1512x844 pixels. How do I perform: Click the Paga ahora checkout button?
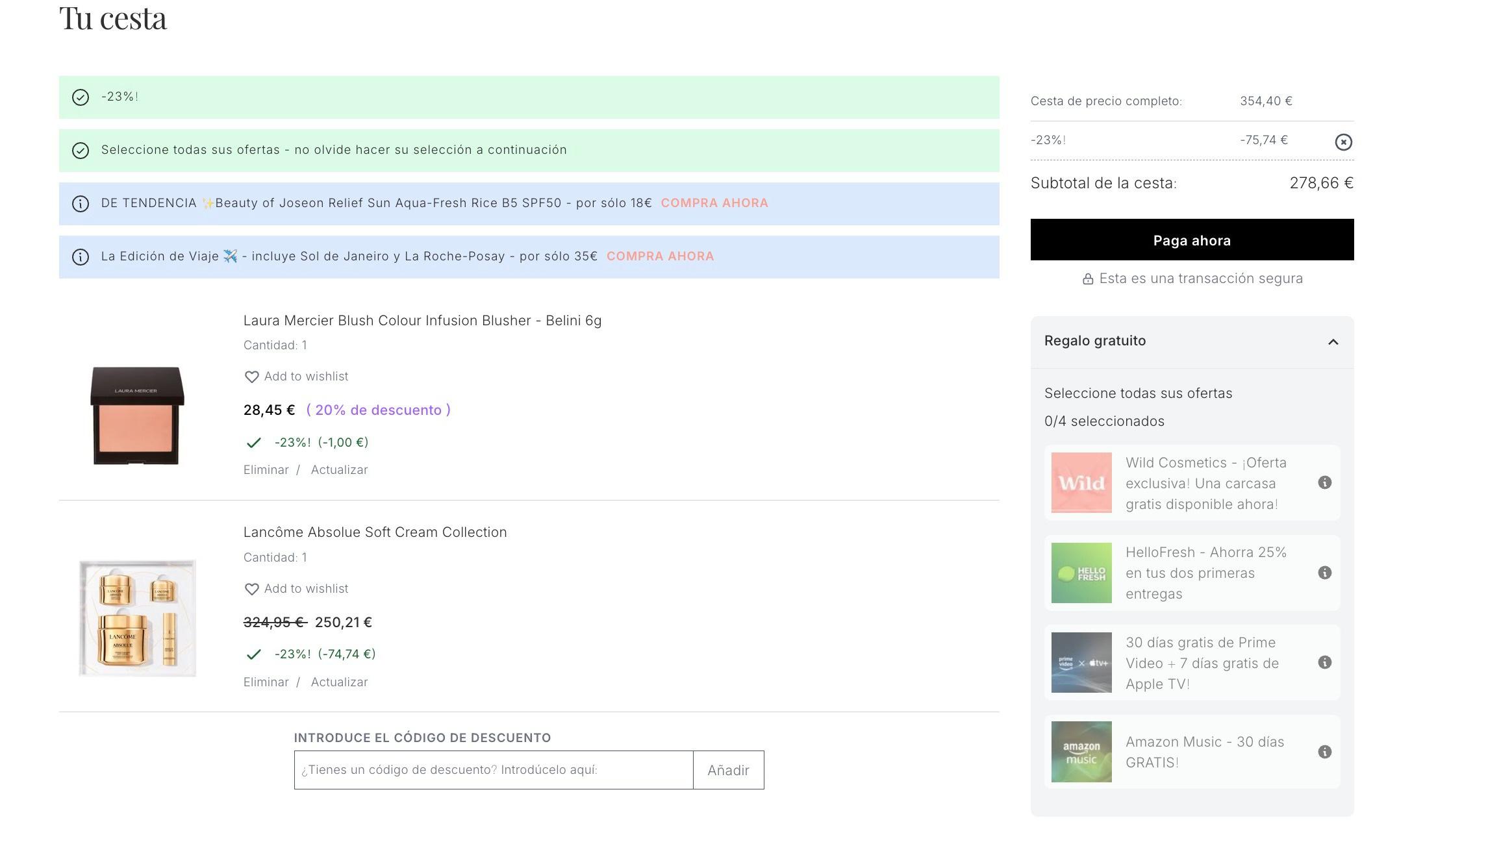point(1192,240)
